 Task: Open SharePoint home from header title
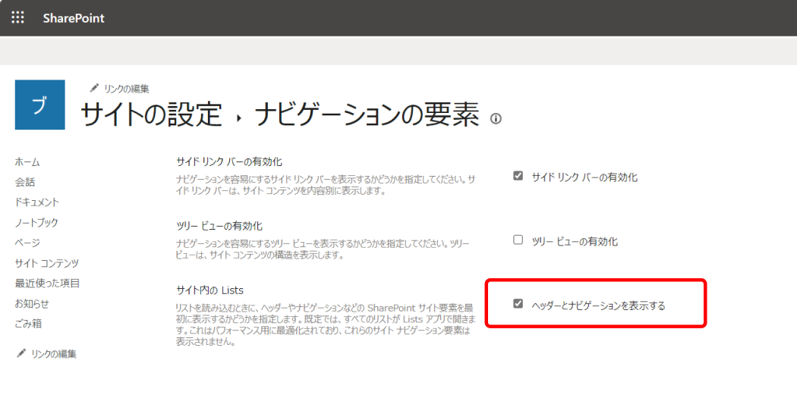[x=74, y=18]
